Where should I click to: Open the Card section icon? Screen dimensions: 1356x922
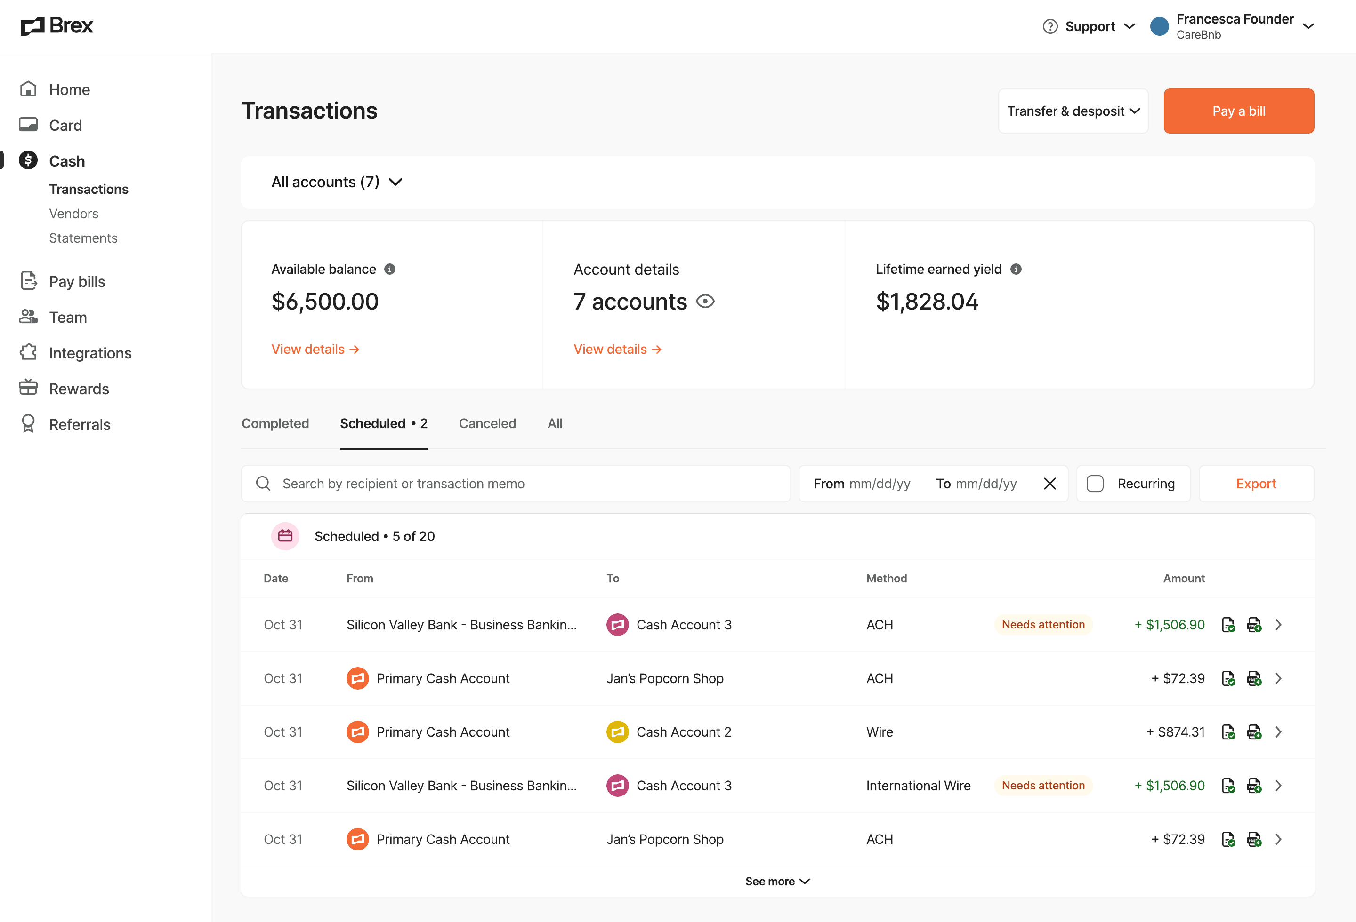pos(28,125)
